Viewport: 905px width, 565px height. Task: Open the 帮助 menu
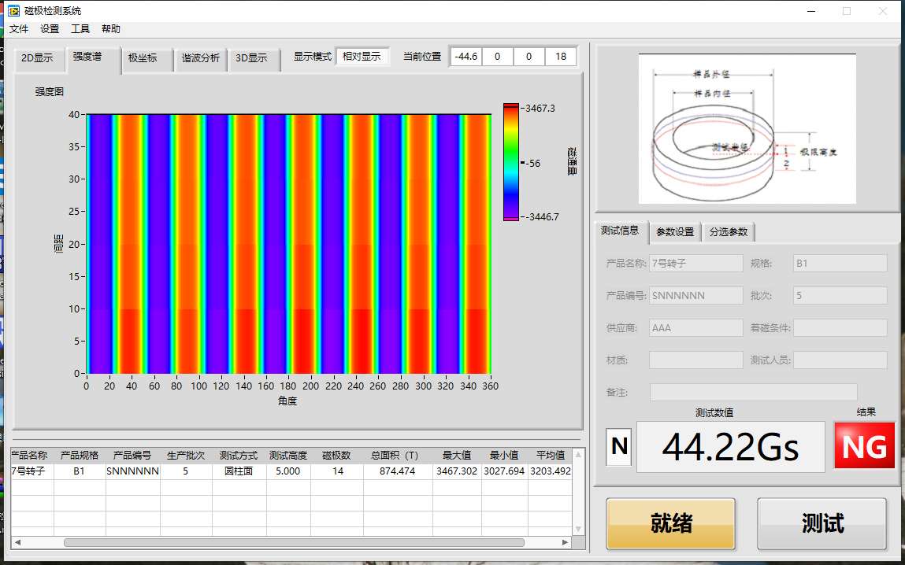(110, 28)
